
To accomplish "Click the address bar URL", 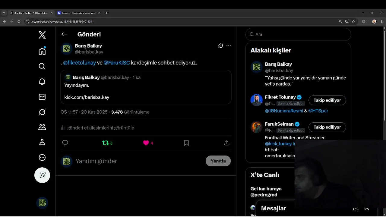I will (x=62, y=22).
